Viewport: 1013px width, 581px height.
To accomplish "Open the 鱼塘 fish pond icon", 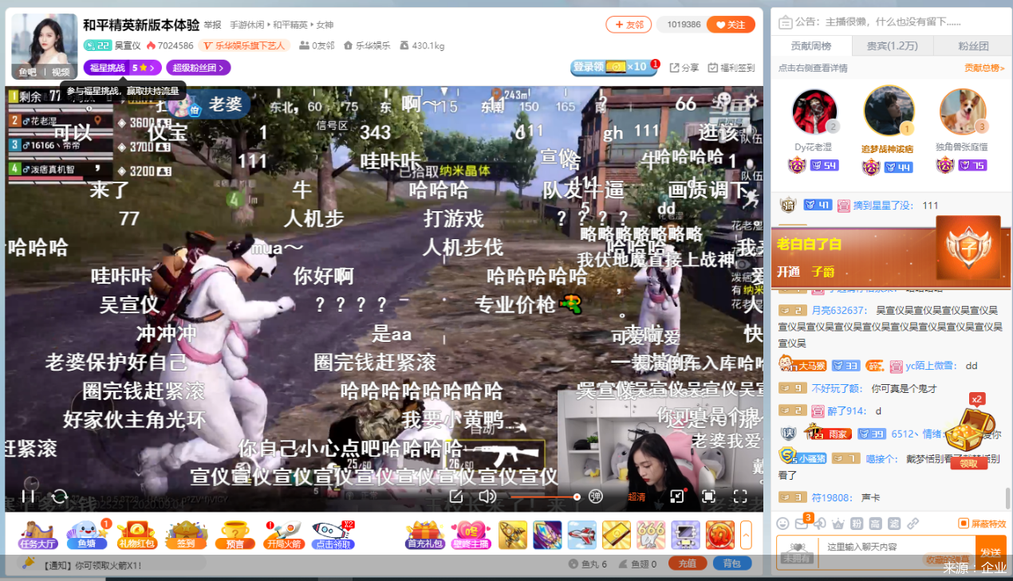I will click(x=87, y=535).
